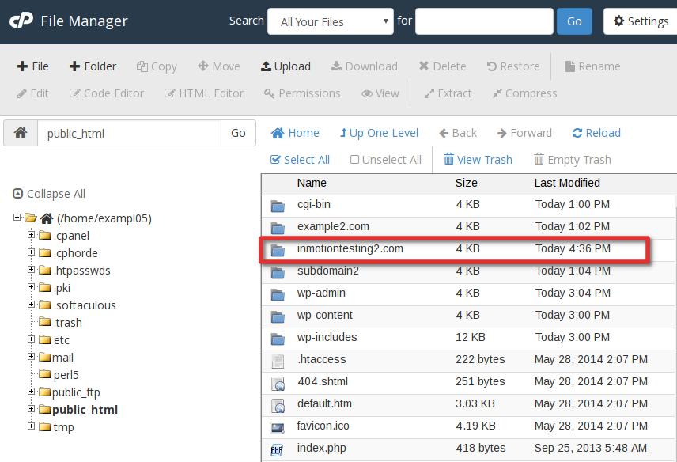Screen dimensions: 677x462
Task: Open the Settings panel
Action: click(x=640, y=21)
